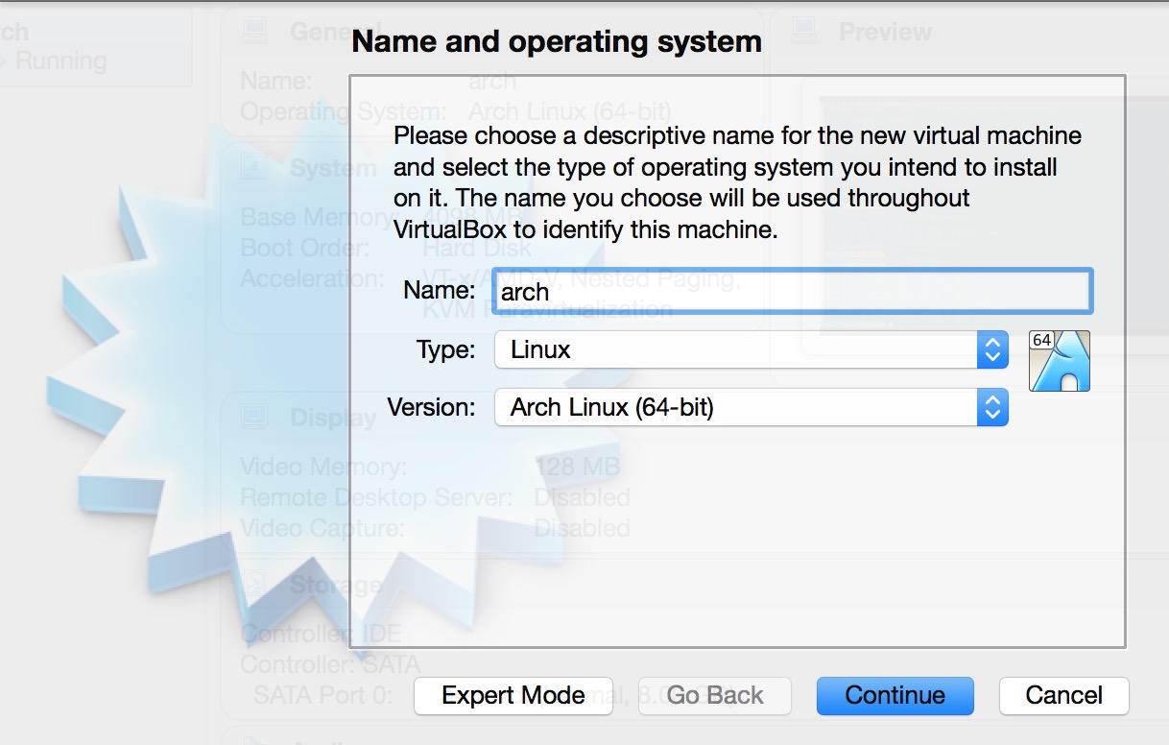
Task: Click 'Acceleration:' text in background window
Action: click(x=312, y=279)
